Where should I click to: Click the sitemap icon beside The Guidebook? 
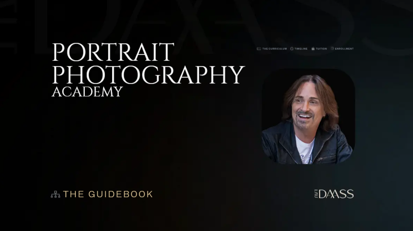coord(55,194)
